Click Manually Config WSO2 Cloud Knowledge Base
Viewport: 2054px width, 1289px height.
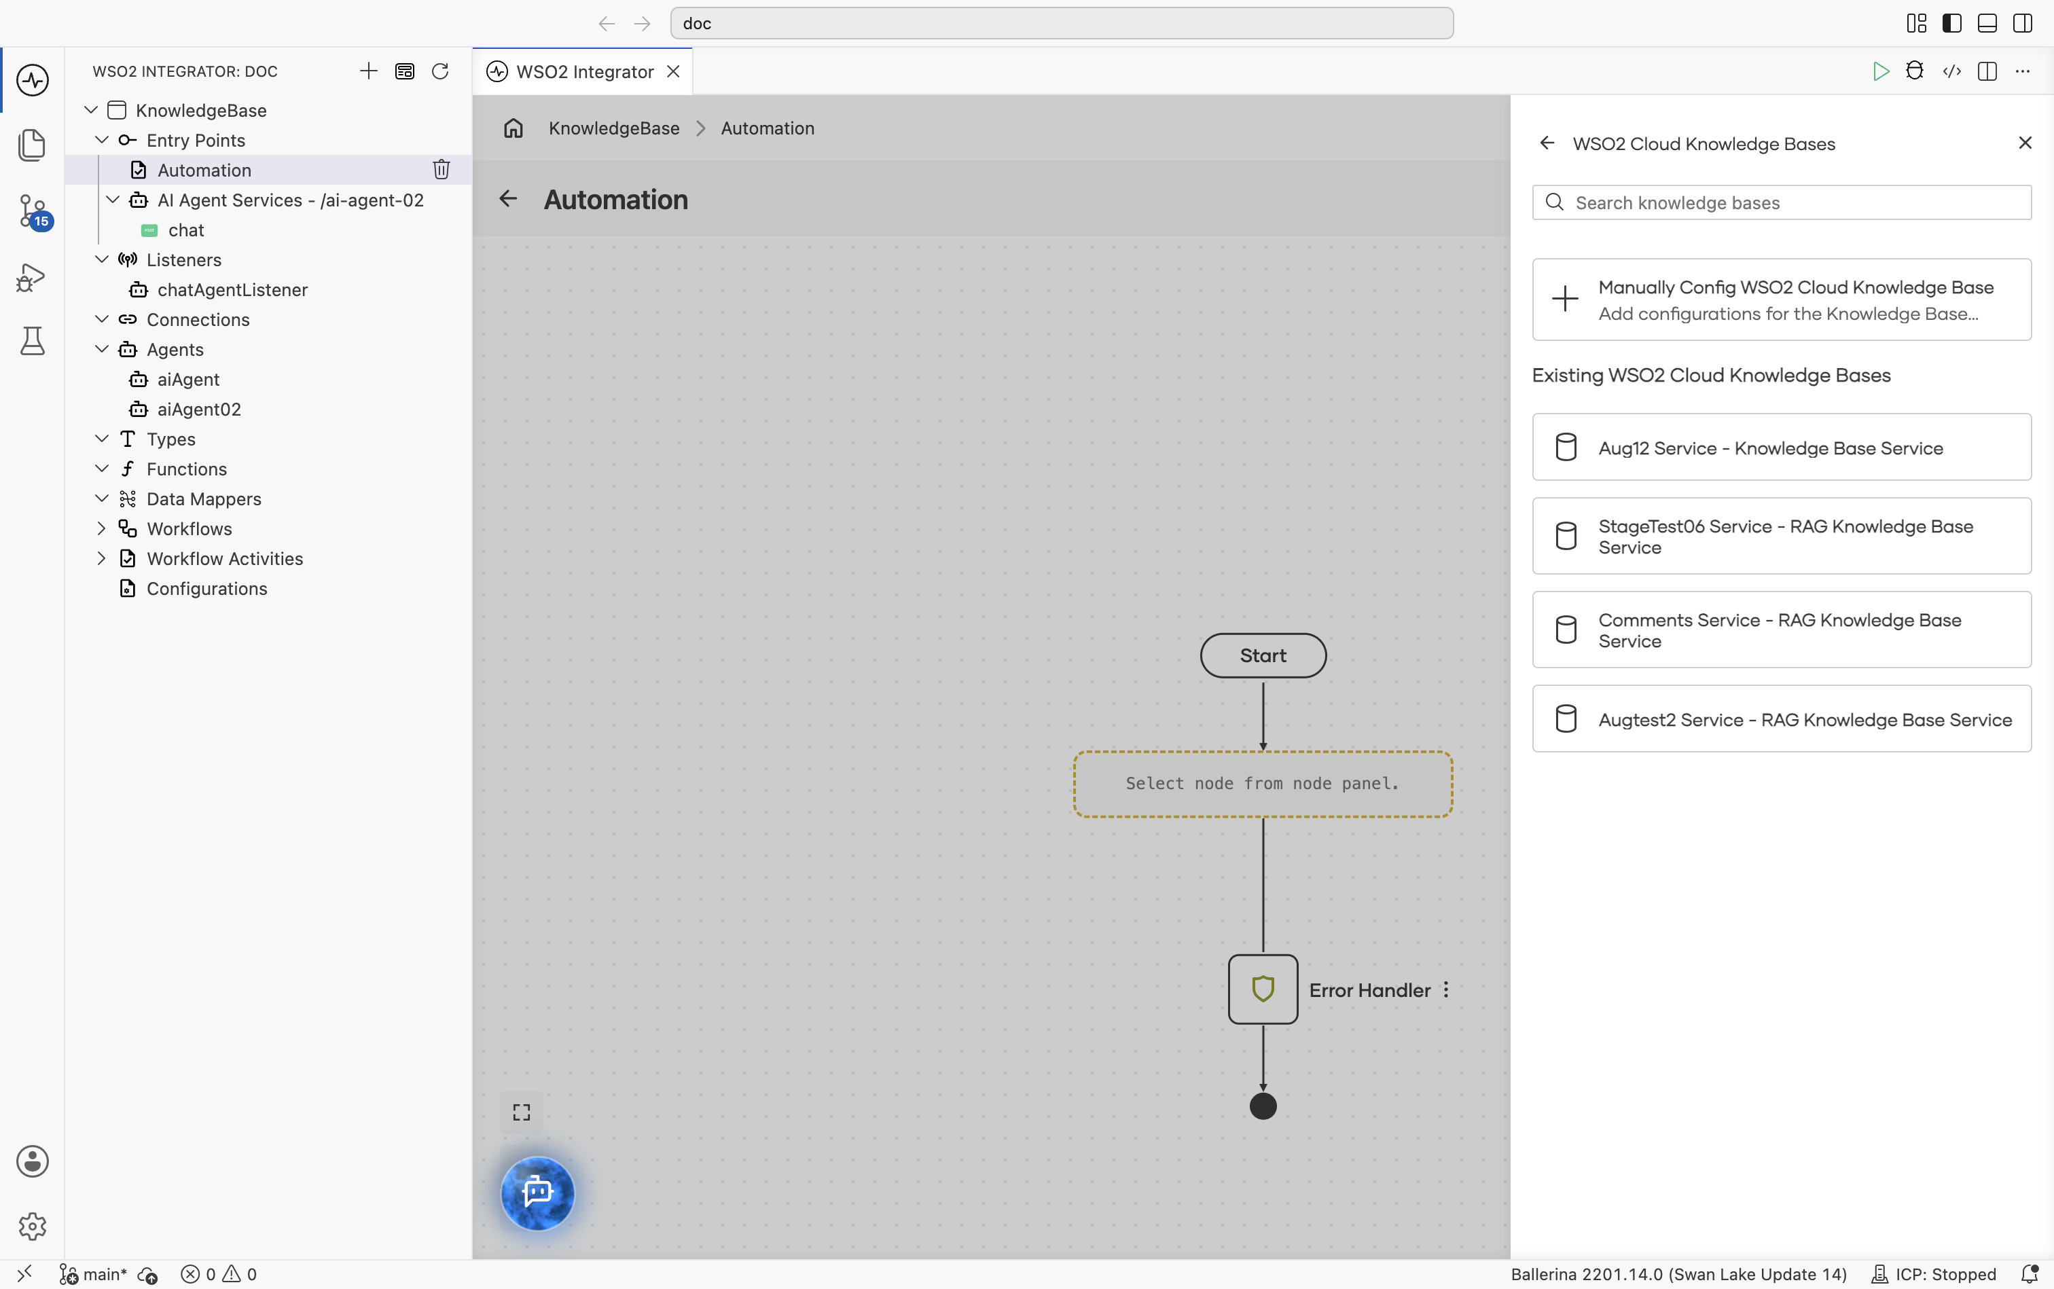[x=1781, y=299]
